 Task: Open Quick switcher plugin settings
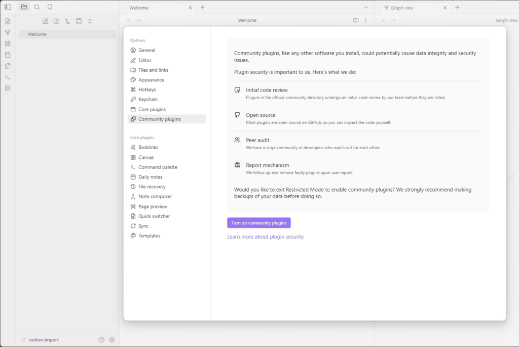pos(167,216)
